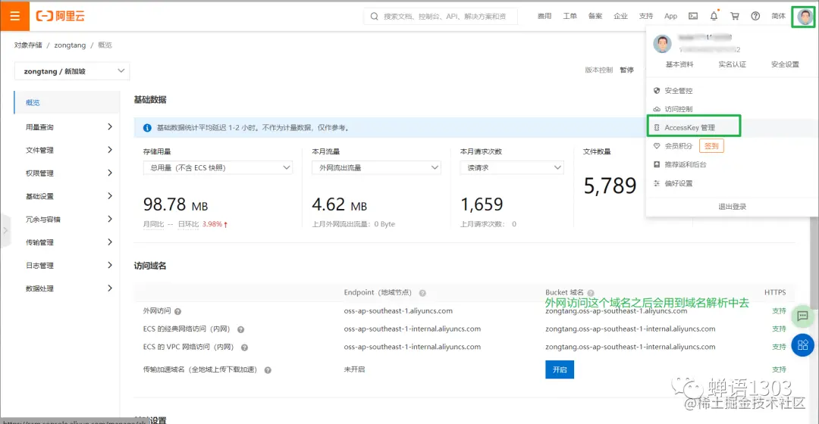Open 基本资料 link

[679, 64]
